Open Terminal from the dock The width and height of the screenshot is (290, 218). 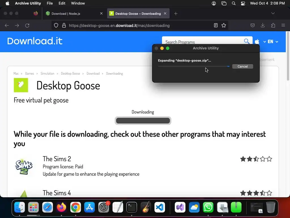[x=131, y=207]
